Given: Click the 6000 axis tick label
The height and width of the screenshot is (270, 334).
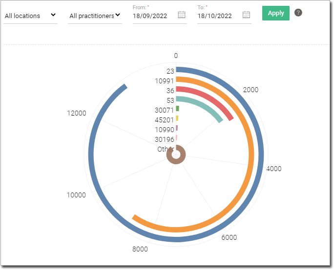Looking at the screenshot, I should tap(229, 237).
